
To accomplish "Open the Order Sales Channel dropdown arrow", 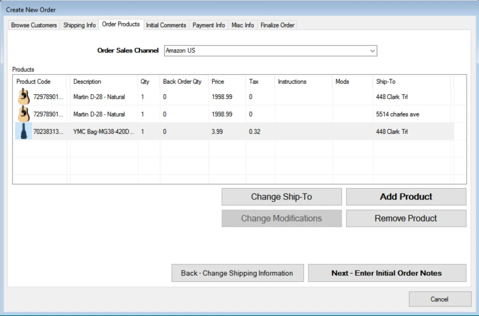I will (x=372, y=51).
